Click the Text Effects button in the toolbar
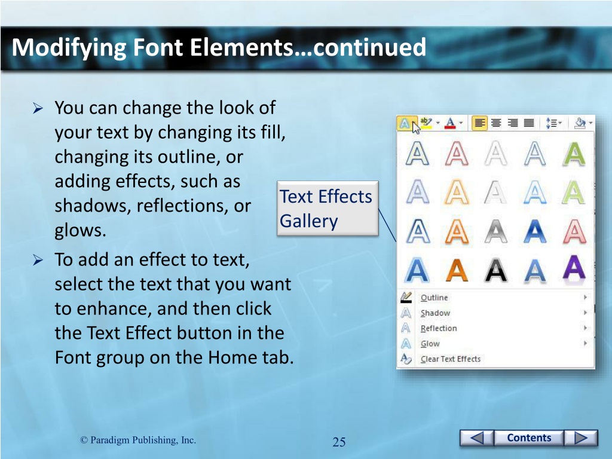Screen dimensions: 612x459 407,124
